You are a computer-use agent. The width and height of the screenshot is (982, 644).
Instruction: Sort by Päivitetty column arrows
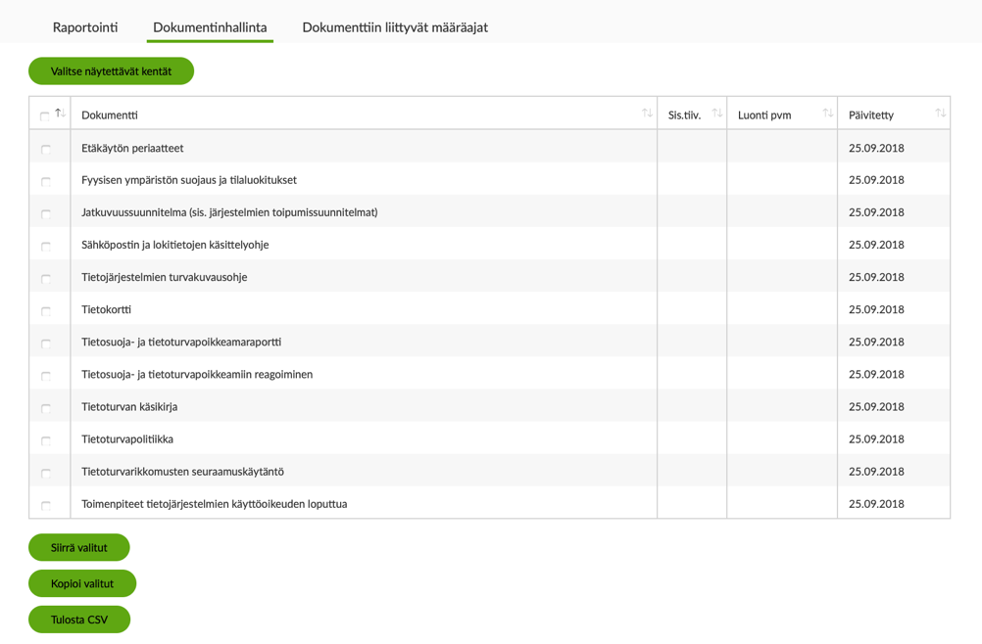coord(940,114)
